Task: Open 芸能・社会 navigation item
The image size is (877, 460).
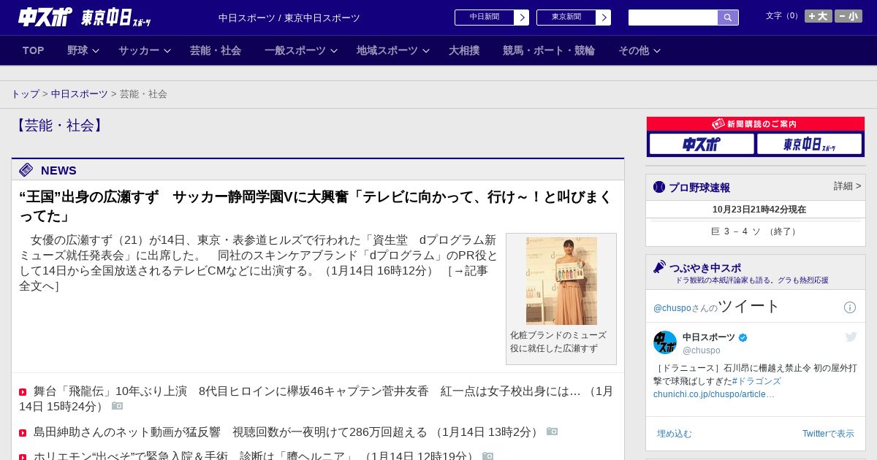Action: [216, 50]
